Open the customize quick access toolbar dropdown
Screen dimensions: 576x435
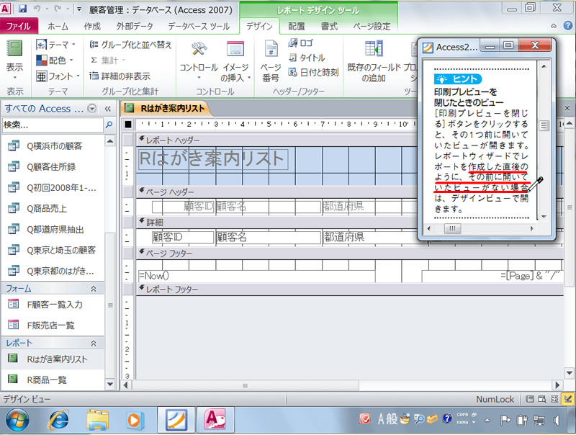[78, 9]
